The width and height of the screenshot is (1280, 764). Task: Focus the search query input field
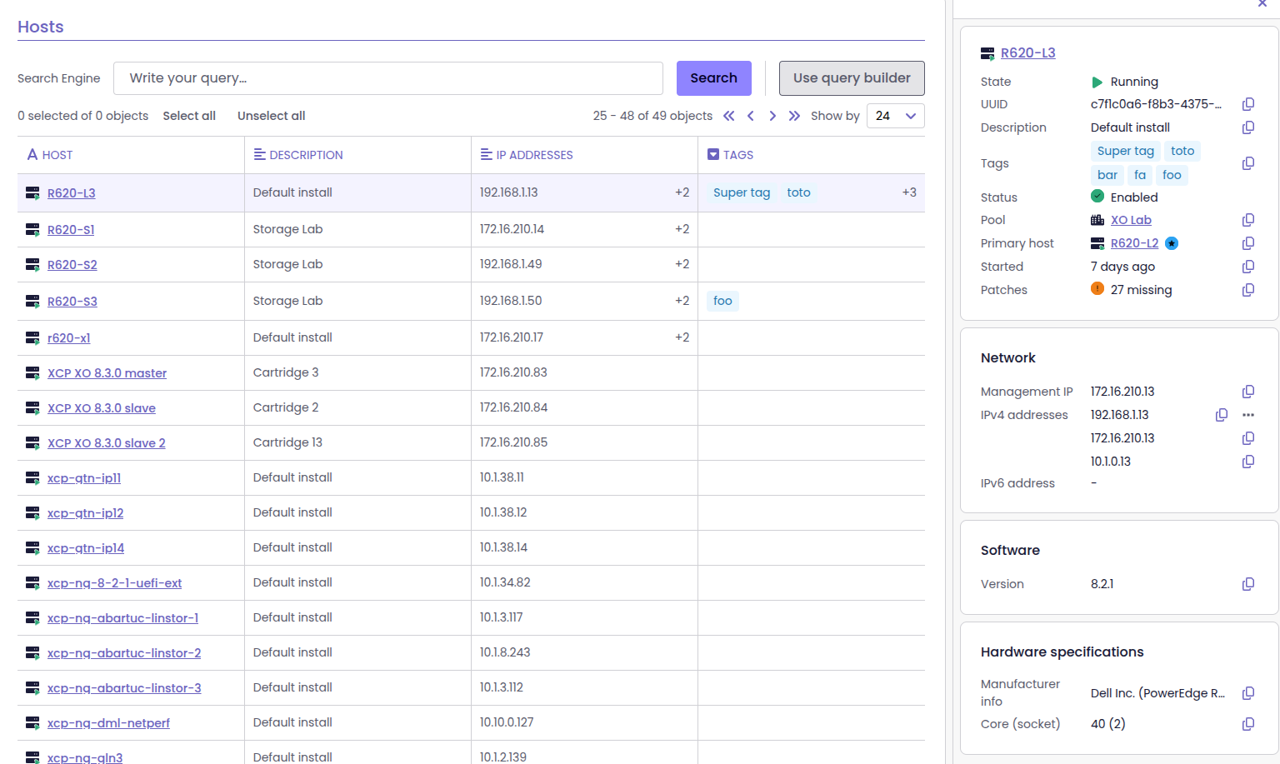pos(387,78)
